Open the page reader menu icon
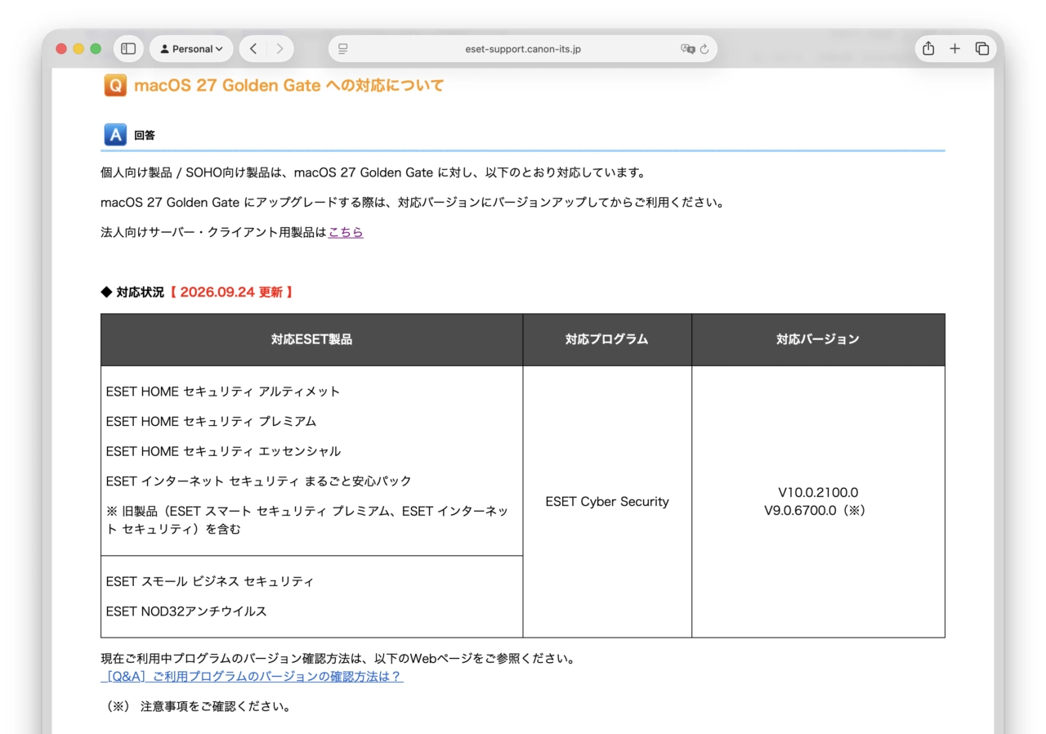 (343, 49)
